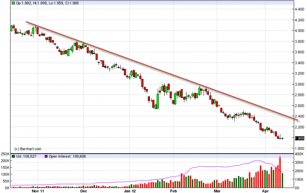Viewport: 307px width, 193px height.
Task: Click the 'Nov 11' date axis label
Action: coord(38,191)
